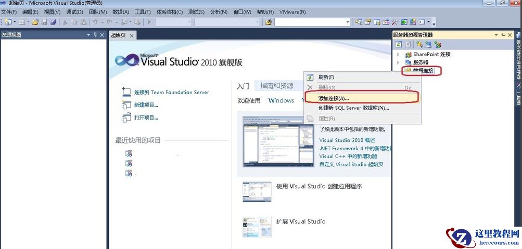The image size is (522, 249).
Task: Click 连接到 Team Foundation Server link
Action: click(x=171, y=93)
